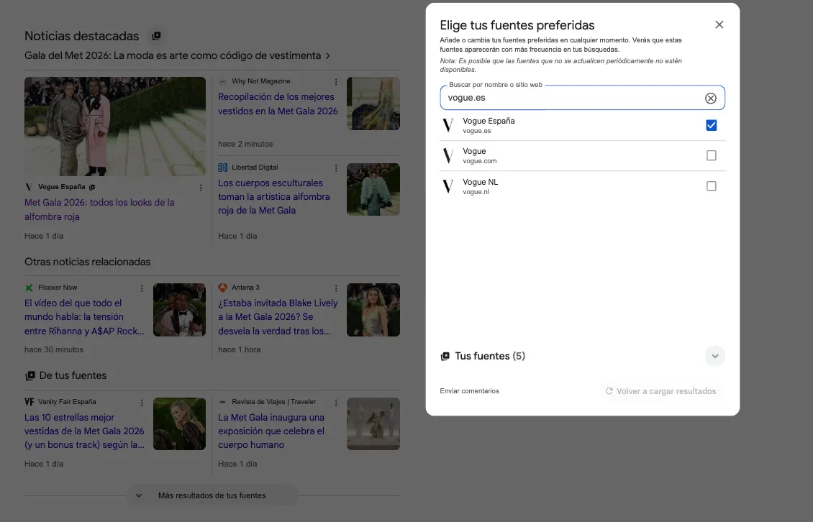Check the Vogue NL source checkbox
This screenshot has width=813, height=522.
point(712,186)
